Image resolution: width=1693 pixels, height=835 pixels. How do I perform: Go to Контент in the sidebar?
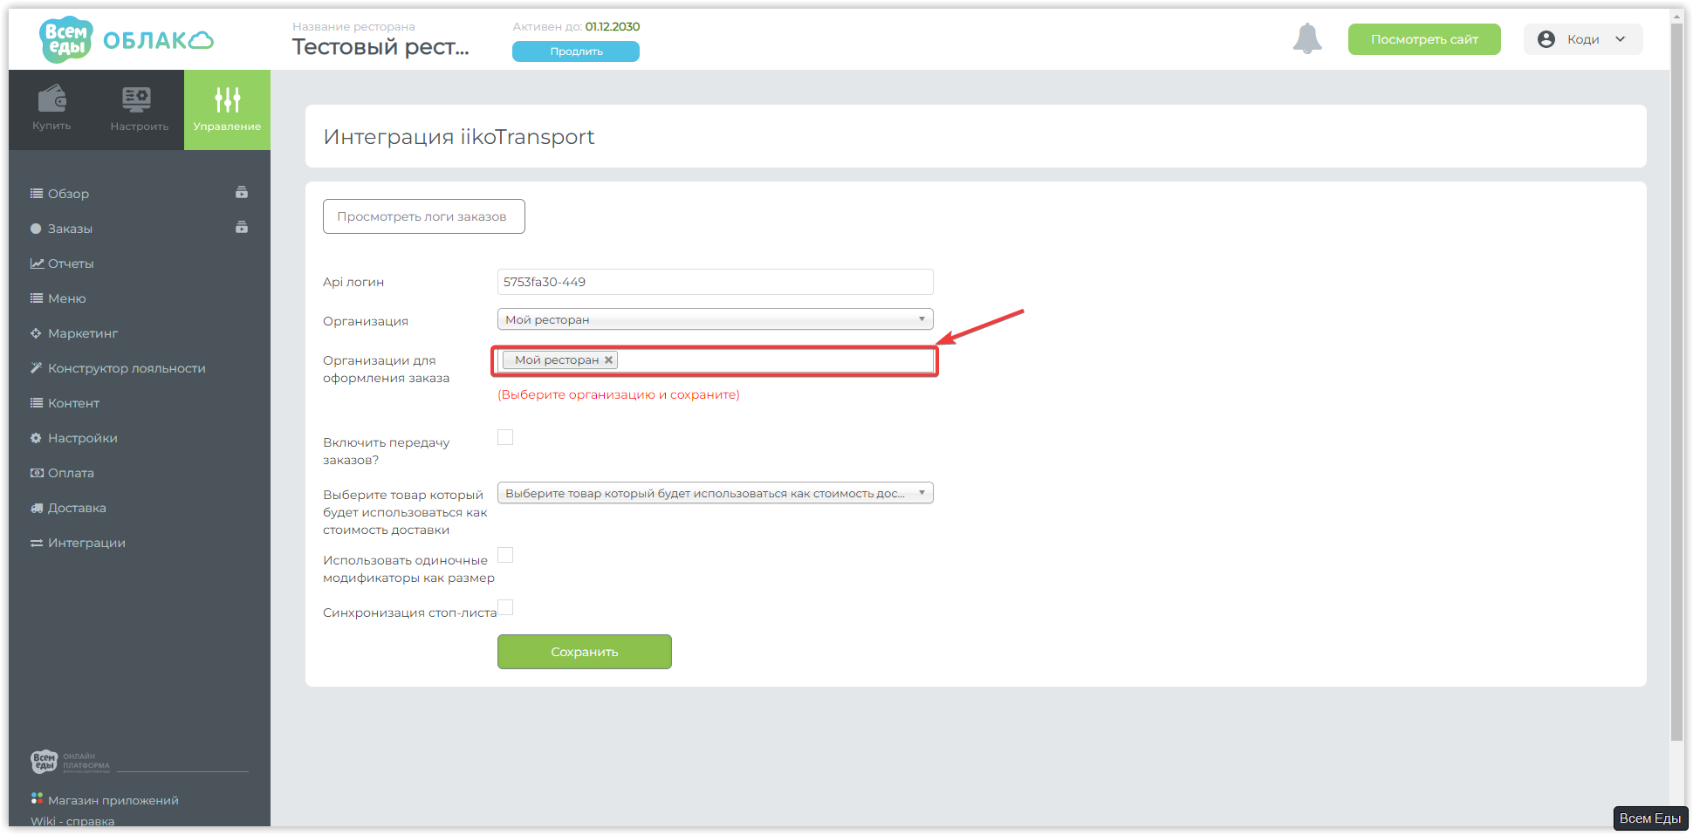73,403
